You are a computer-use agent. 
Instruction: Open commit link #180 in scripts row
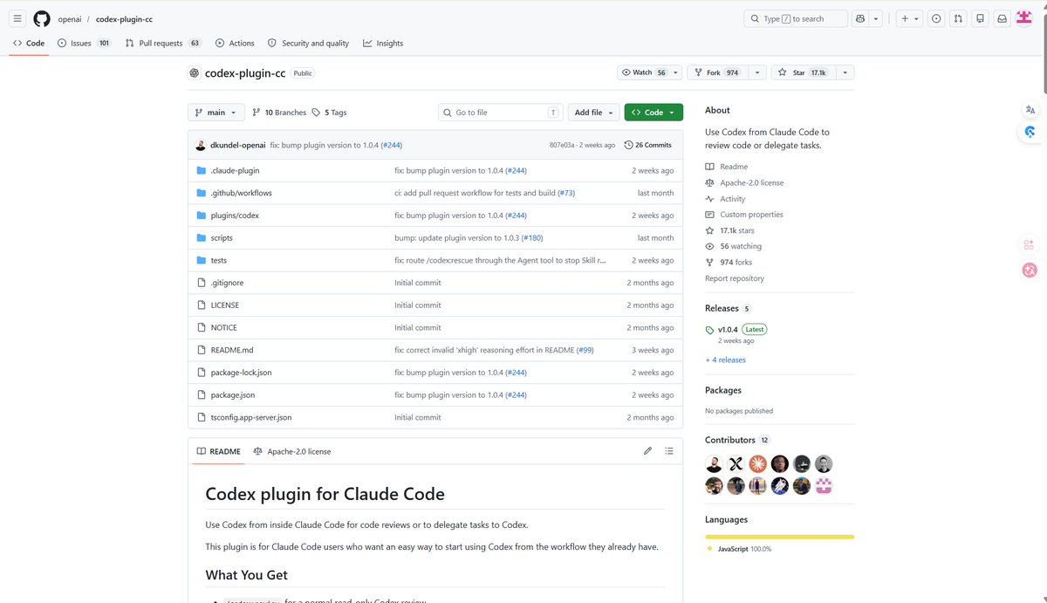coord(532,237)
